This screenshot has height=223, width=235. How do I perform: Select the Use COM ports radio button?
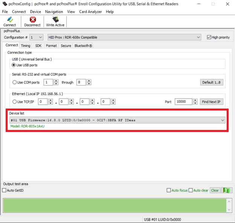(x=14, y=82)
